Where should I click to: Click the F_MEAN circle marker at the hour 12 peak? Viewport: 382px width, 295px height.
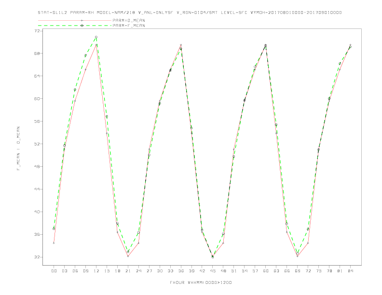pos(96,37)
